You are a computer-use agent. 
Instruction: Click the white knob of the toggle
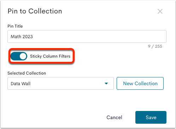coord(23,56)
